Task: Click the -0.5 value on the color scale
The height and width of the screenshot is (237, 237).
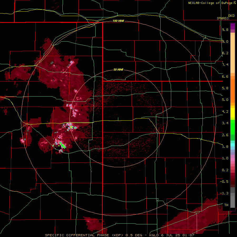Action: (x=224, y=182)
